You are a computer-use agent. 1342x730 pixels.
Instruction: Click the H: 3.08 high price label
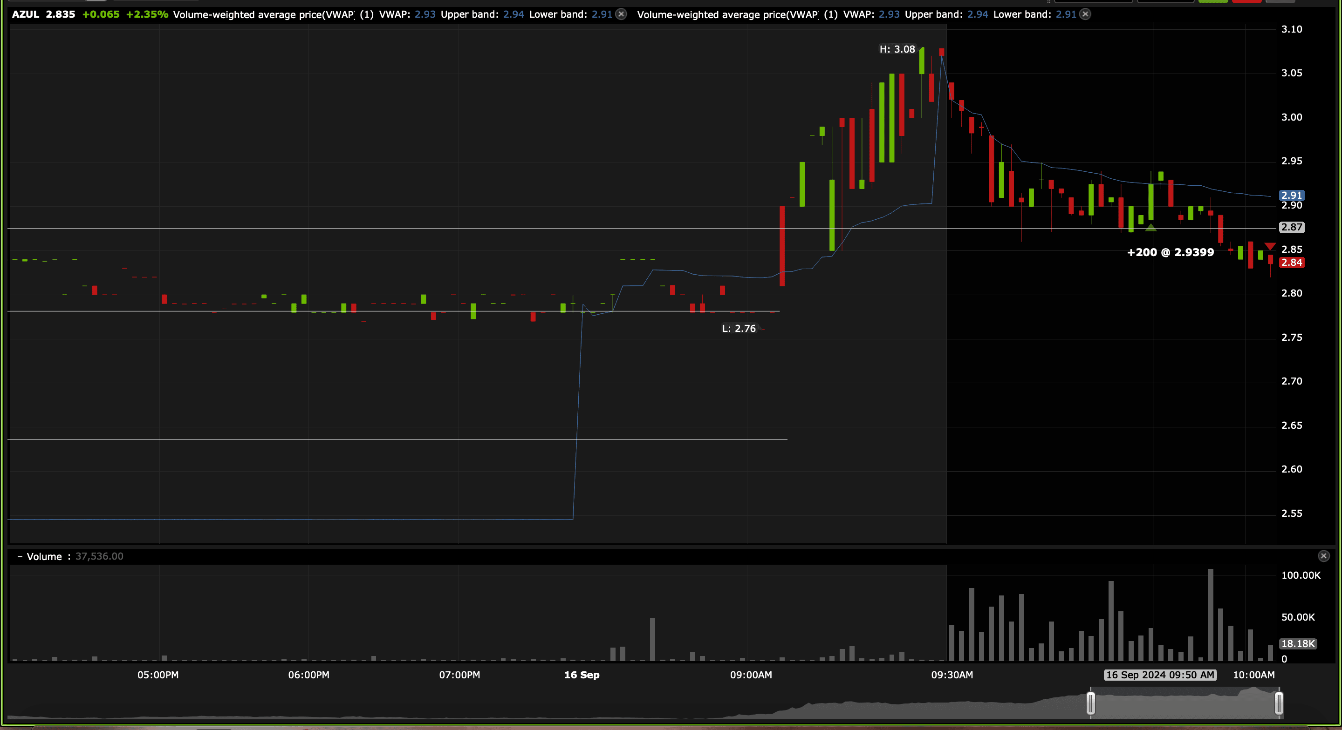tap(897, 49)
